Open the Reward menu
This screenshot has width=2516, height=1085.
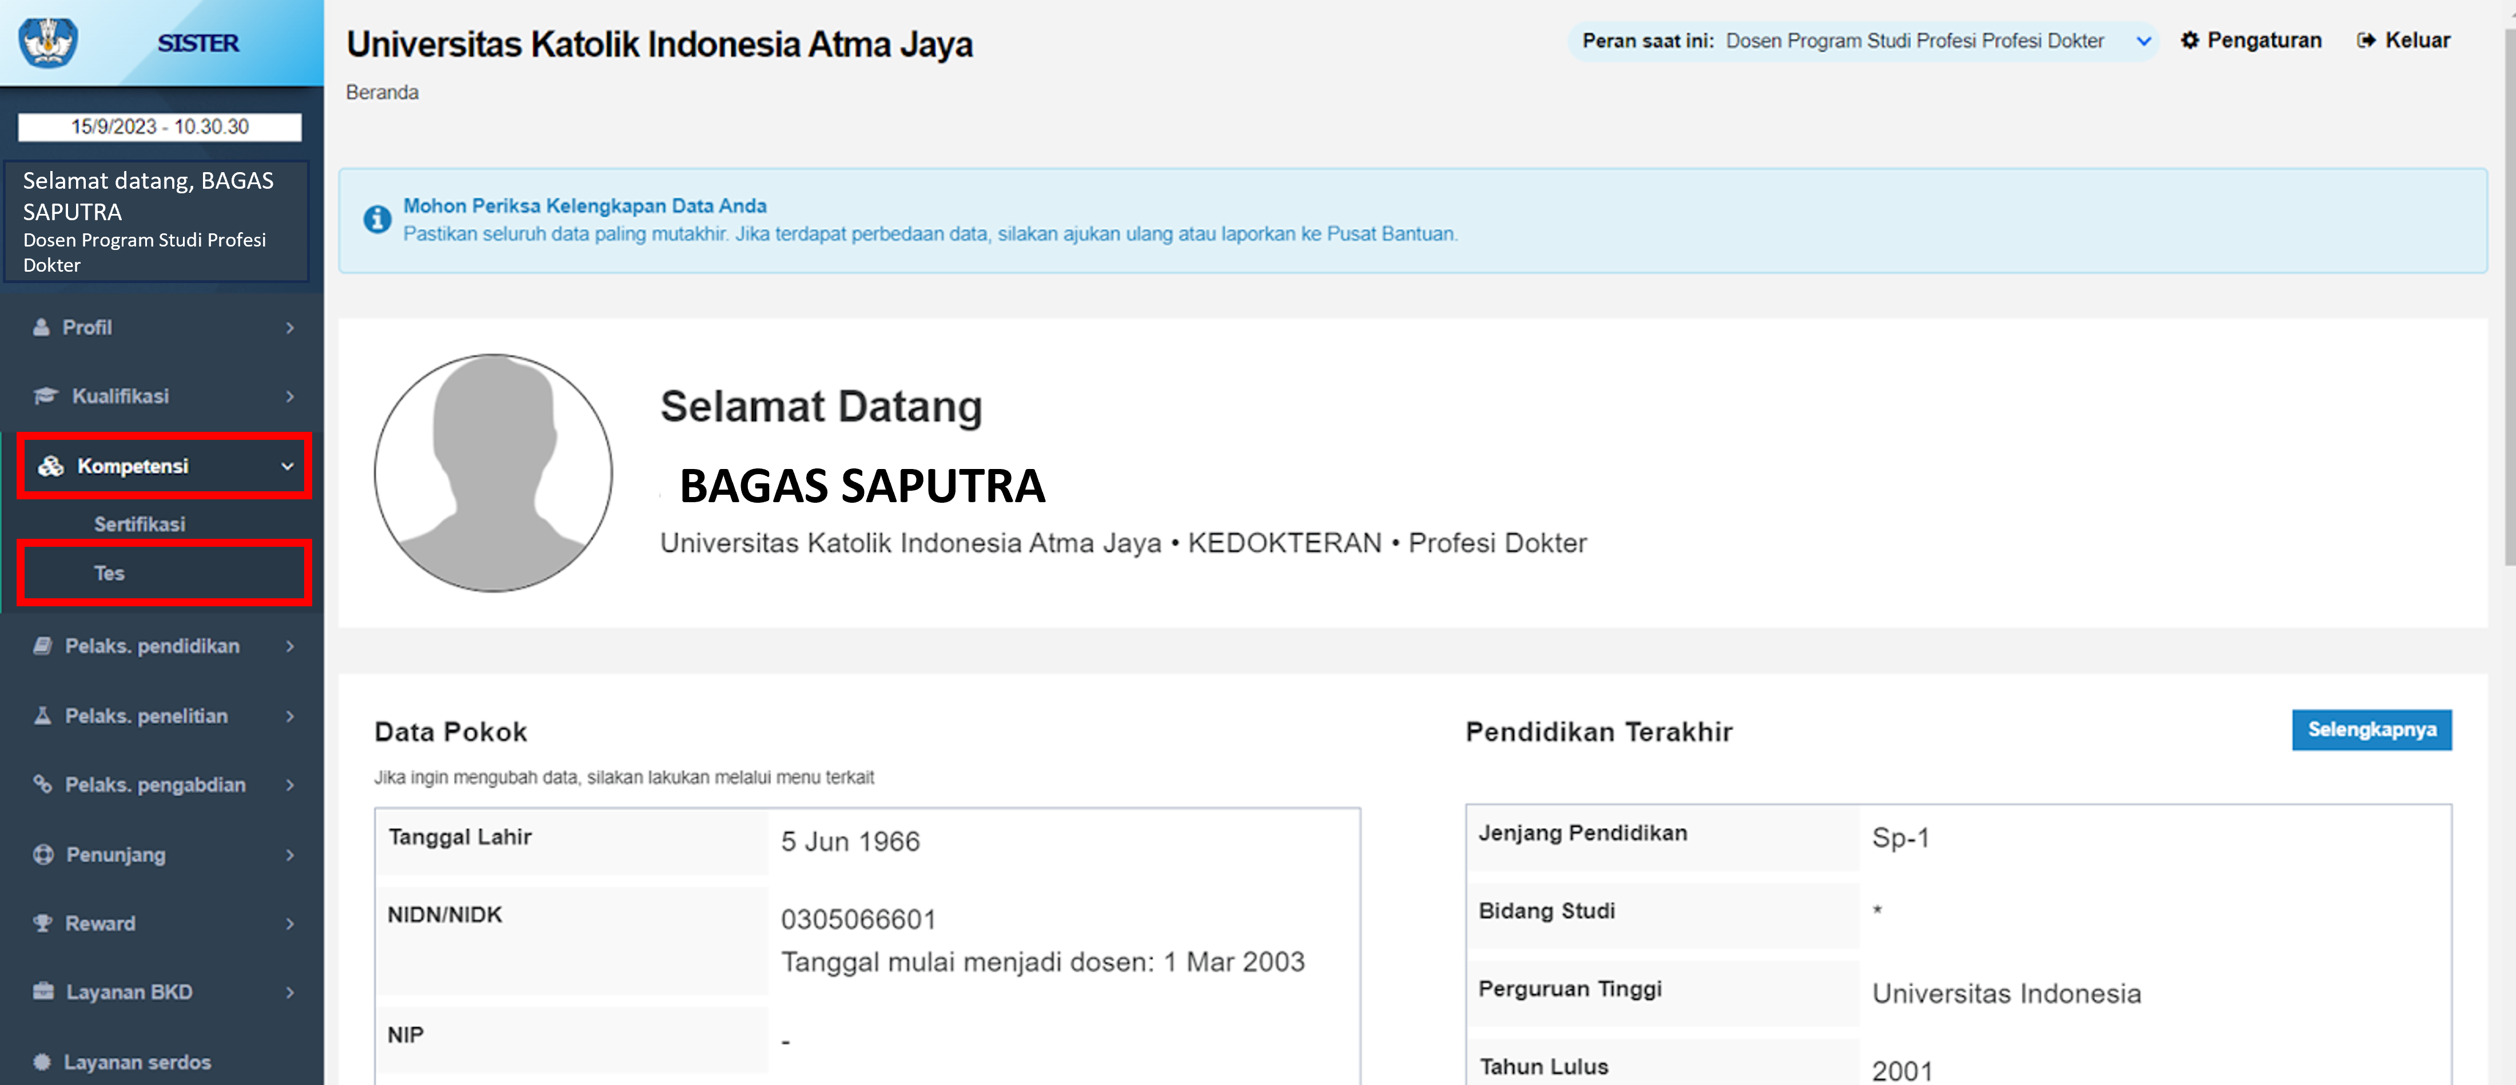point(162,923)
